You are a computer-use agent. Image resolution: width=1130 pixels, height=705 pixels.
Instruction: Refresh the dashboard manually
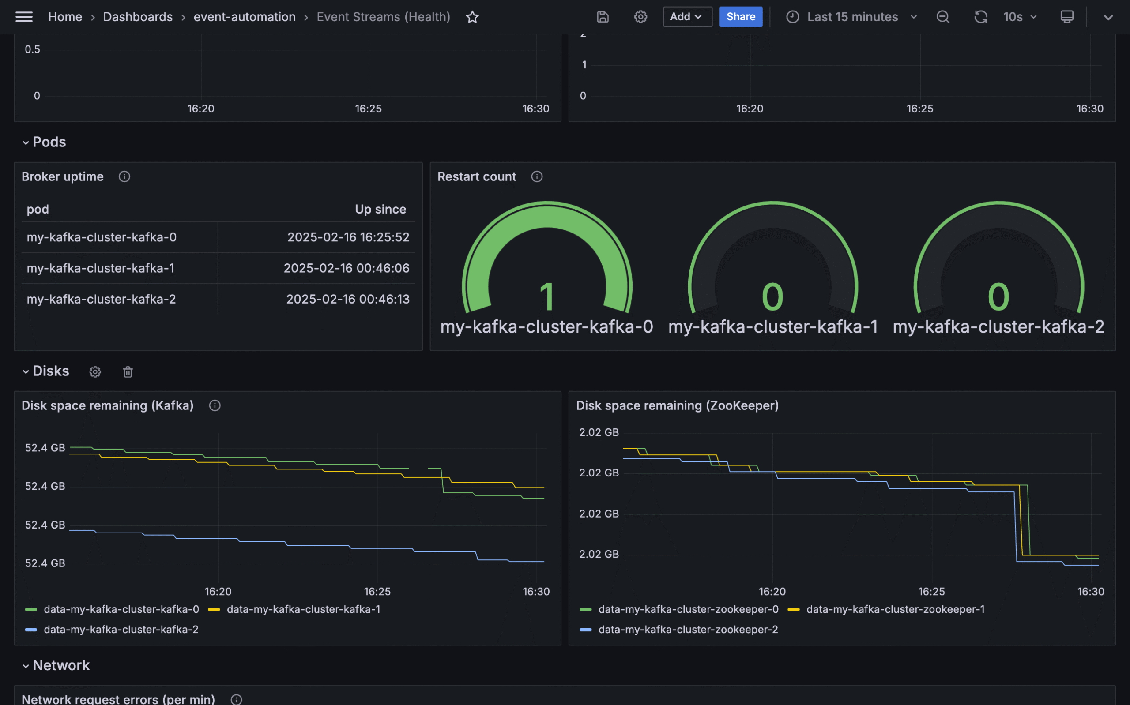click(x=980, y=17)
